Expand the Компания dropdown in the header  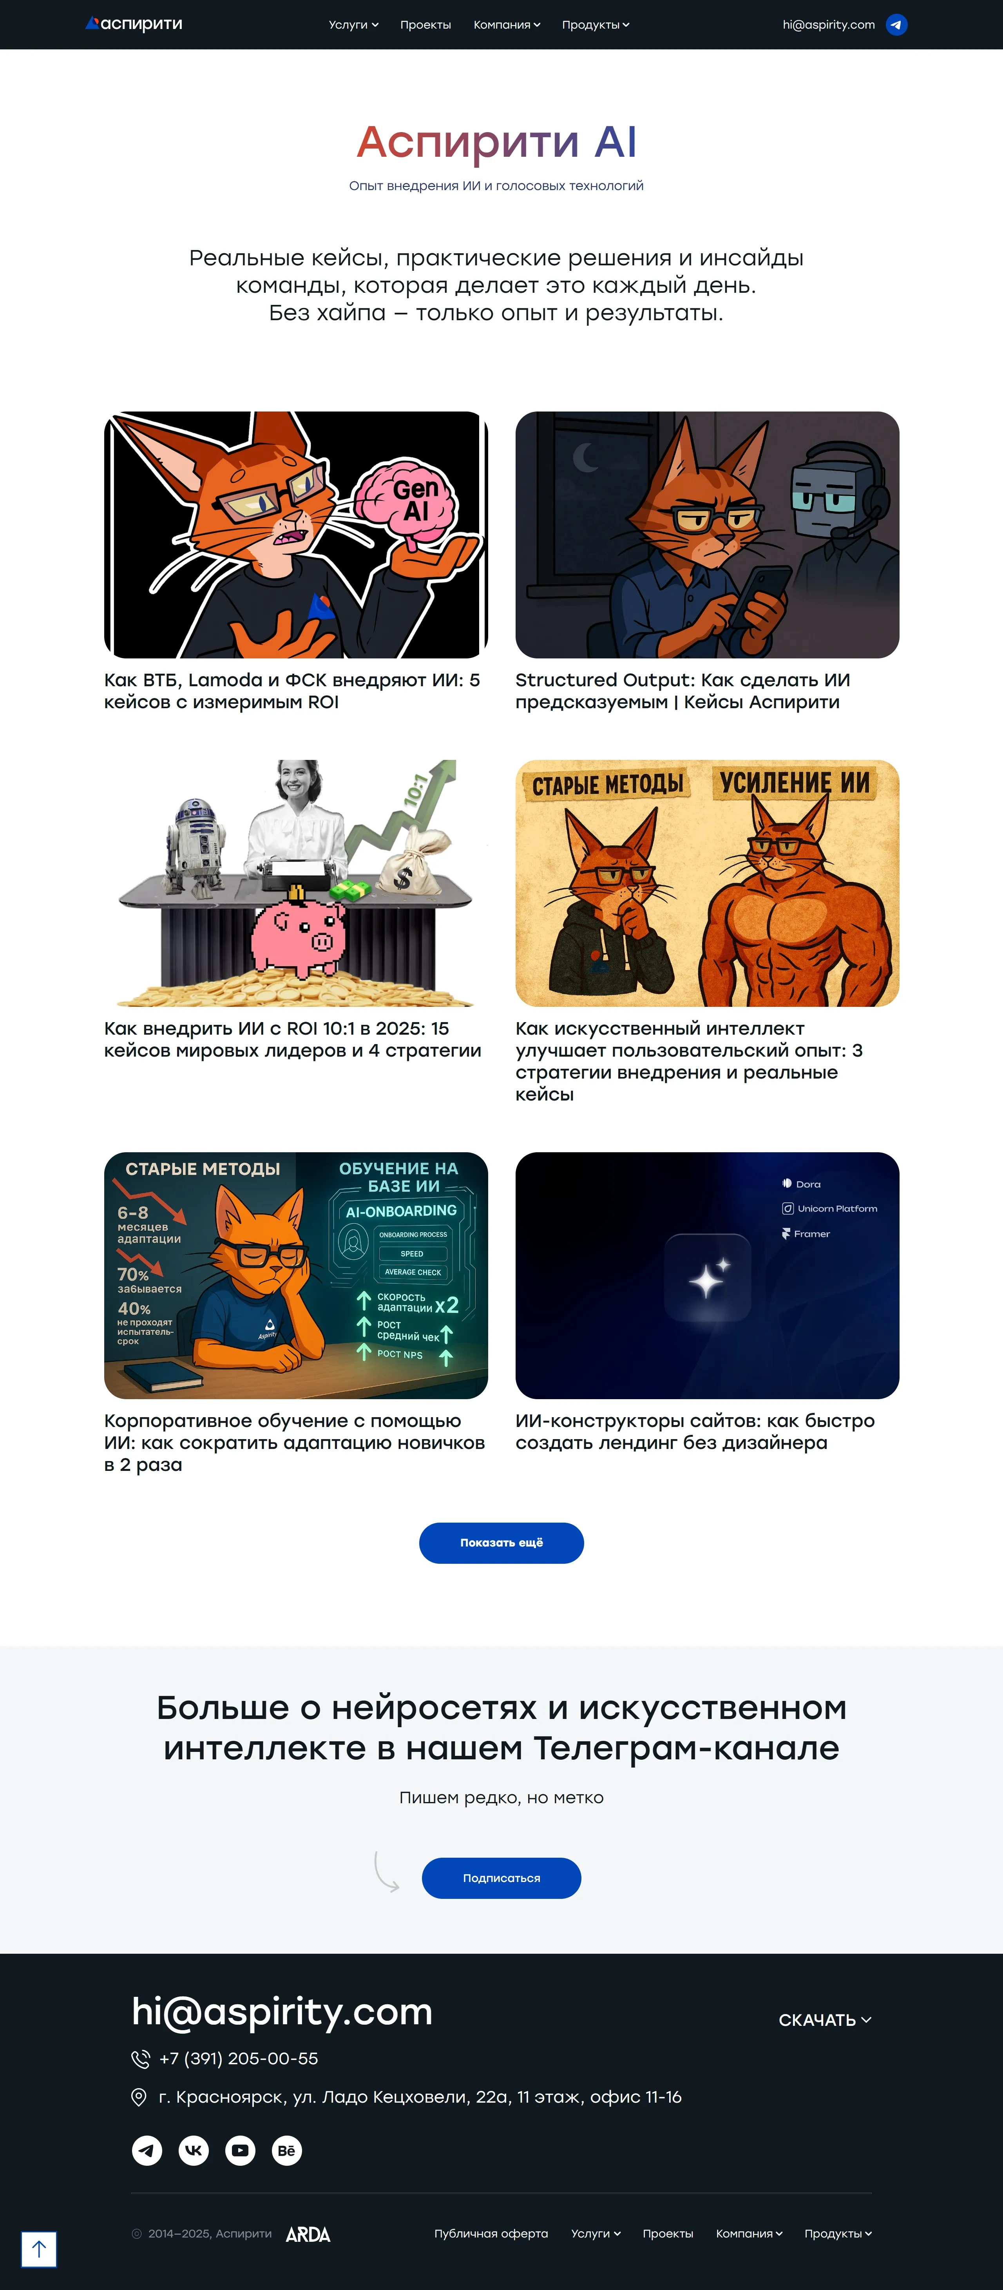[506, 25]
